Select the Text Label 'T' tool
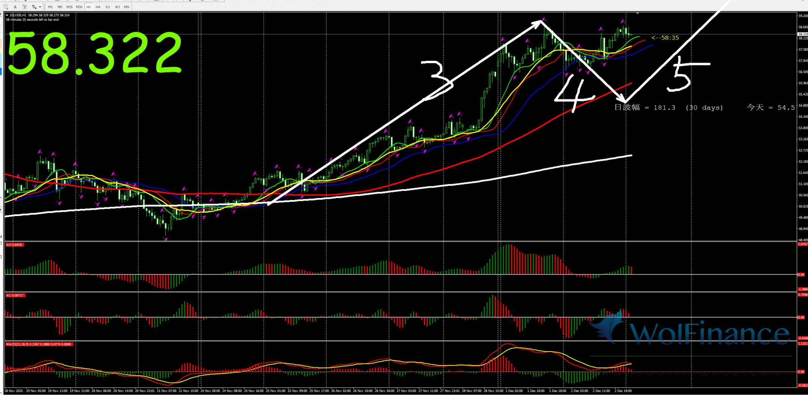This screenshot has height=395, width=808. [25, 7]
